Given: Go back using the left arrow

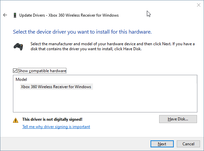Looking at the screenshot, I should 5,15.
